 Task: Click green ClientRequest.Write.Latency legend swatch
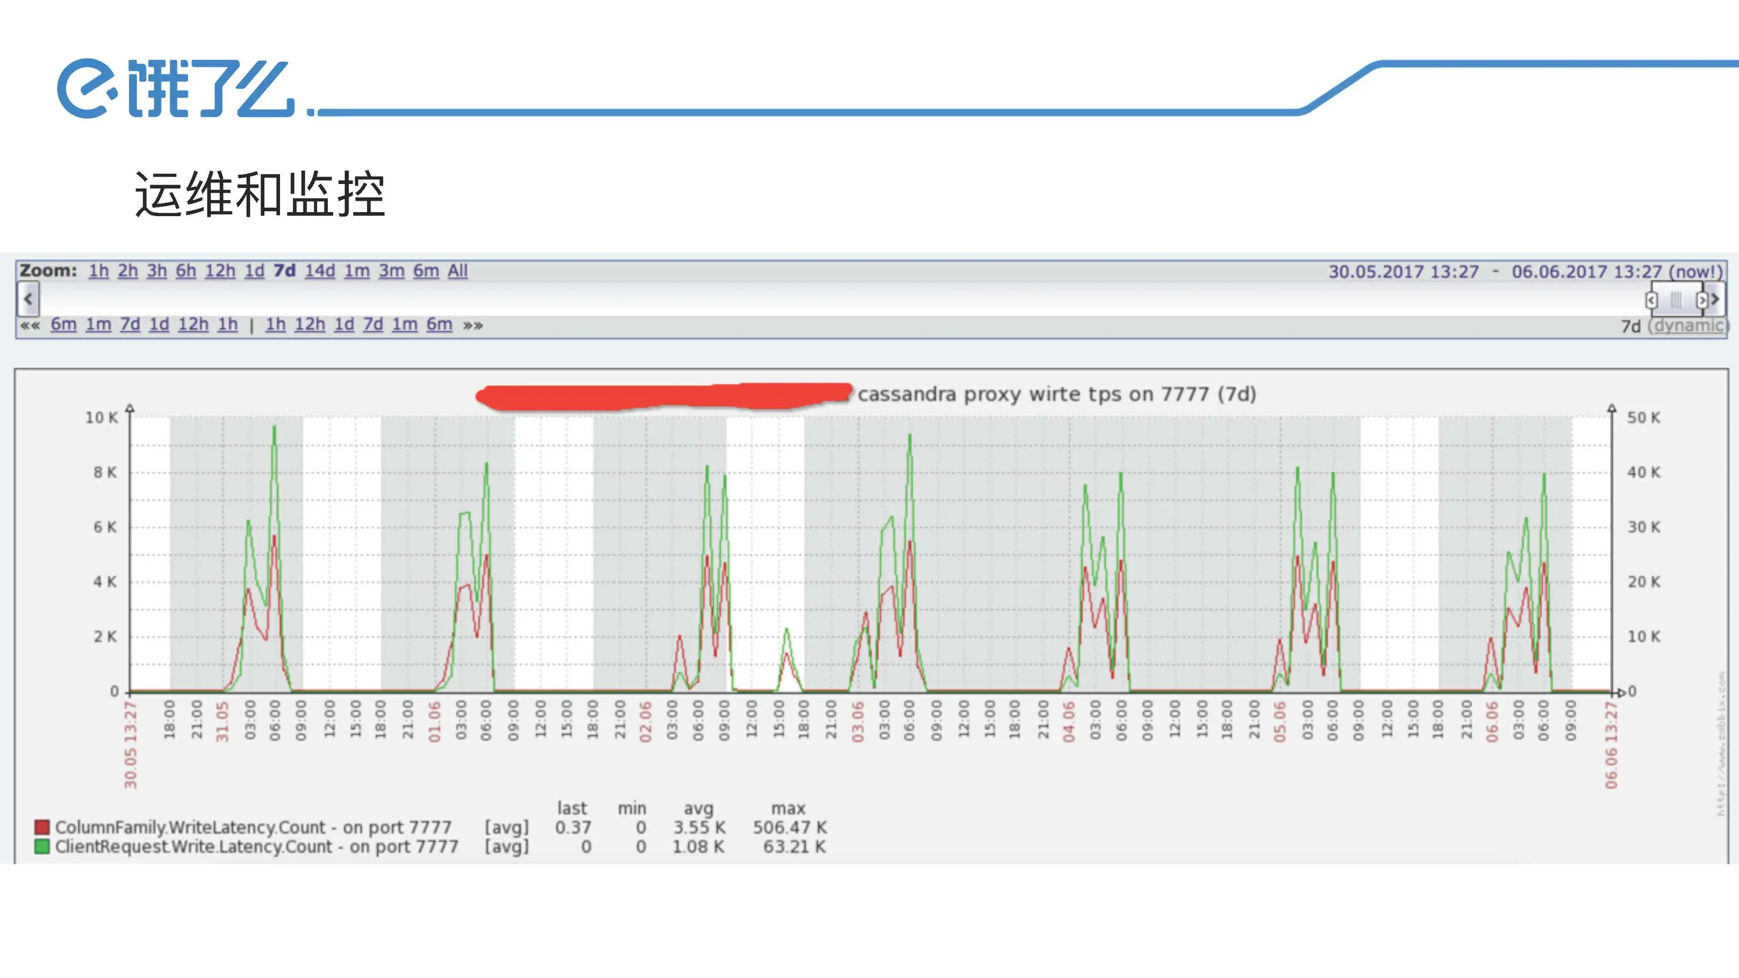(42, 846)
